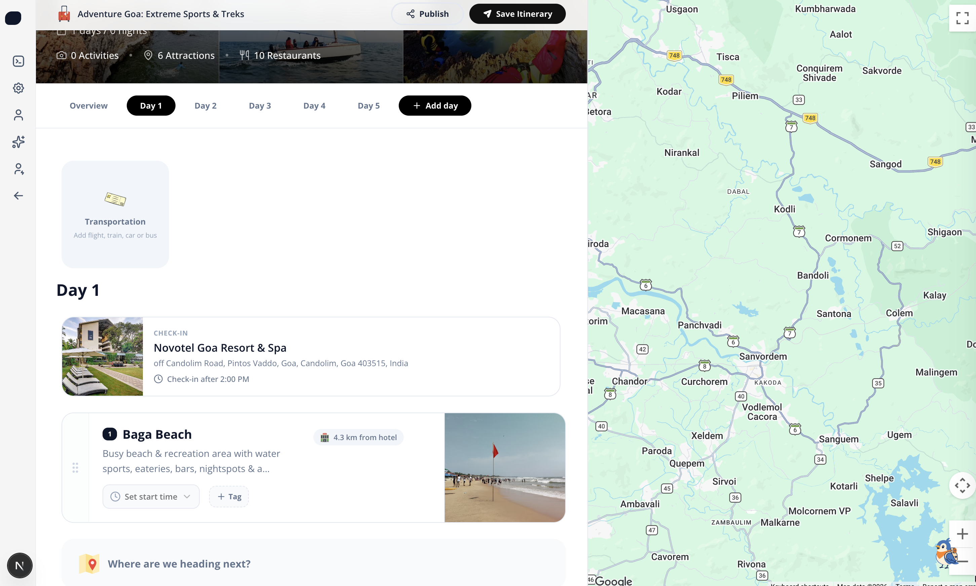Click the Publish button
Image resolution: width=976 pixels, height=586 pixels.
pos(427,14)
